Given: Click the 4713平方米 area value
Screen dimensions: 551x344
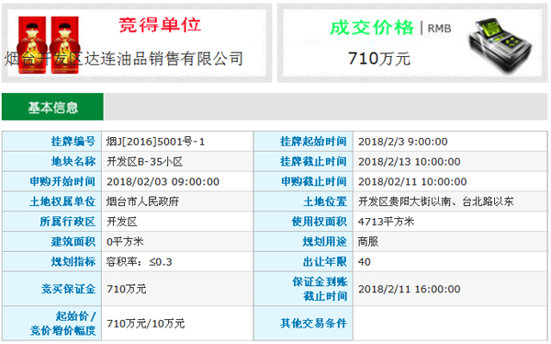Looking at the screenshot, I should coord(387,222).
